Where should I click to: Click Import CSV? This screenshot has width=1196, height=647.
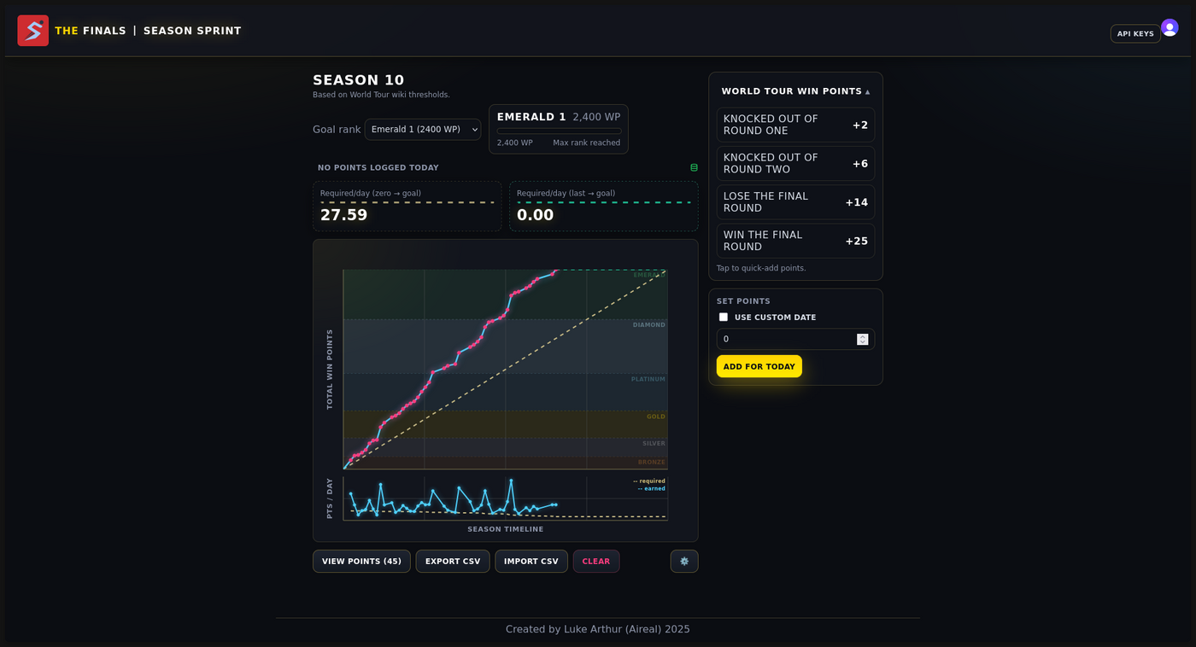click(531, 561)
